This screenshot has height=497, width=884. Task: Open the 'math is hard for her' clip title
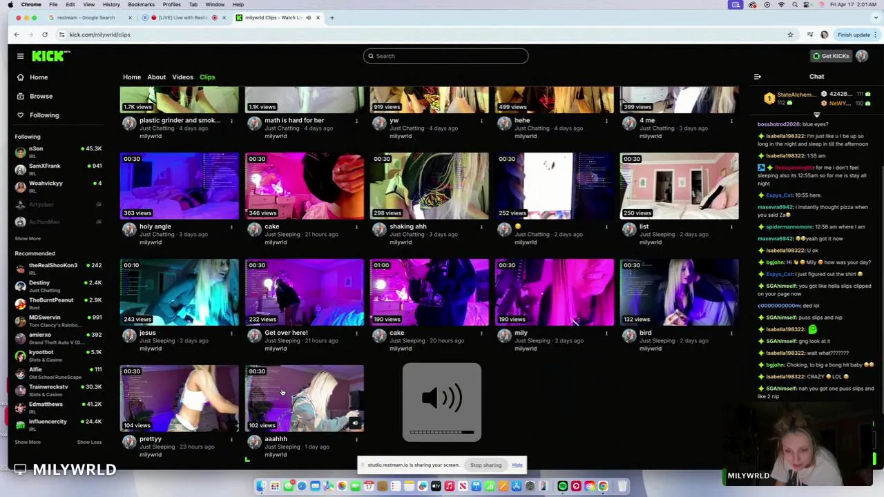tap(294, 120)
